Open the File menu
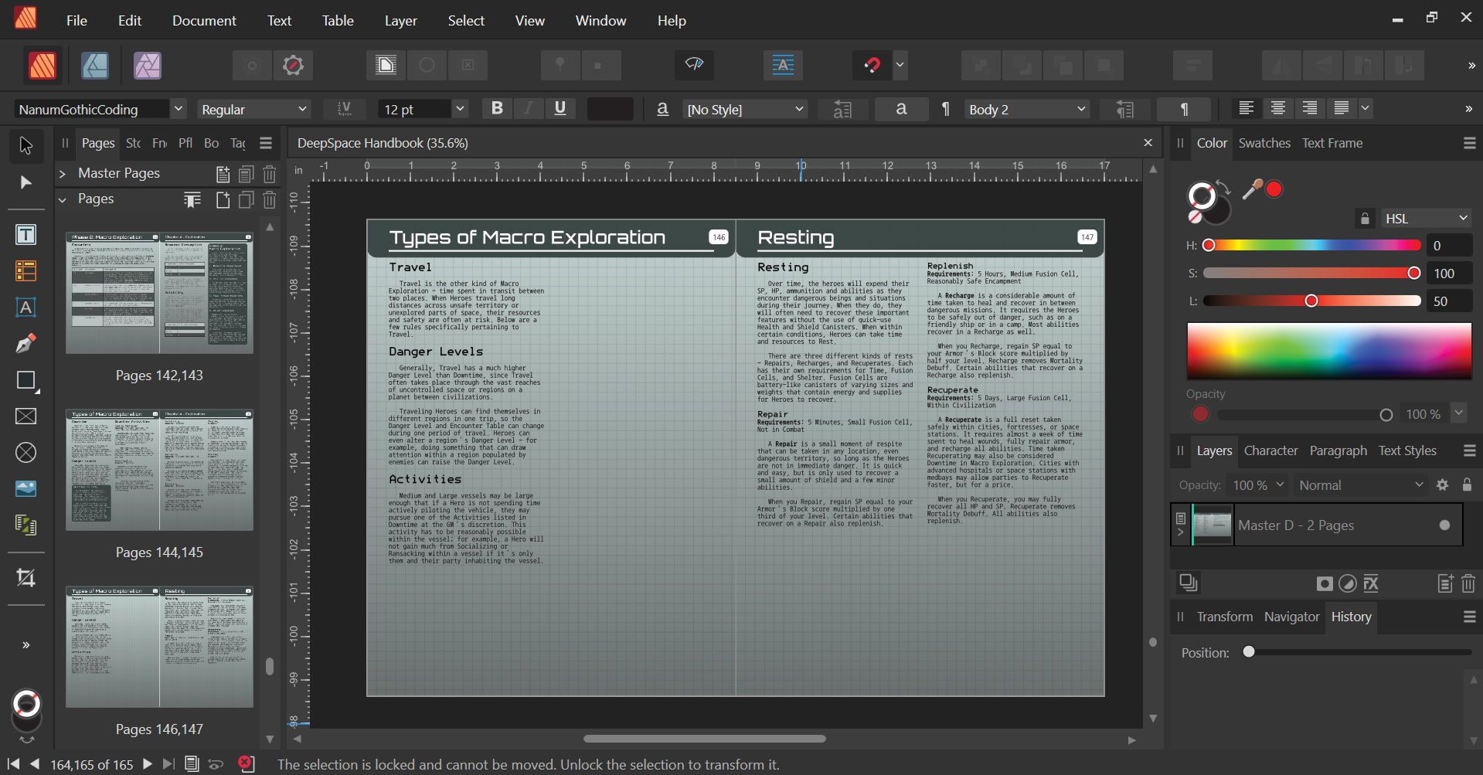Viewport: 1483px width, 775px height. (x=77, y=21)
